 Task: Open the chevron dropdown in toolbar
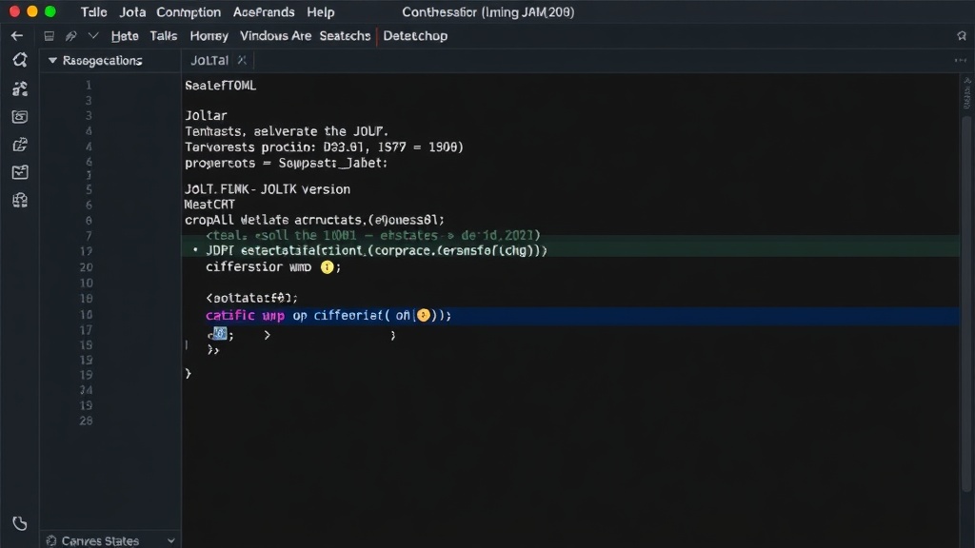pyautogui.click(x=93, y=36)
